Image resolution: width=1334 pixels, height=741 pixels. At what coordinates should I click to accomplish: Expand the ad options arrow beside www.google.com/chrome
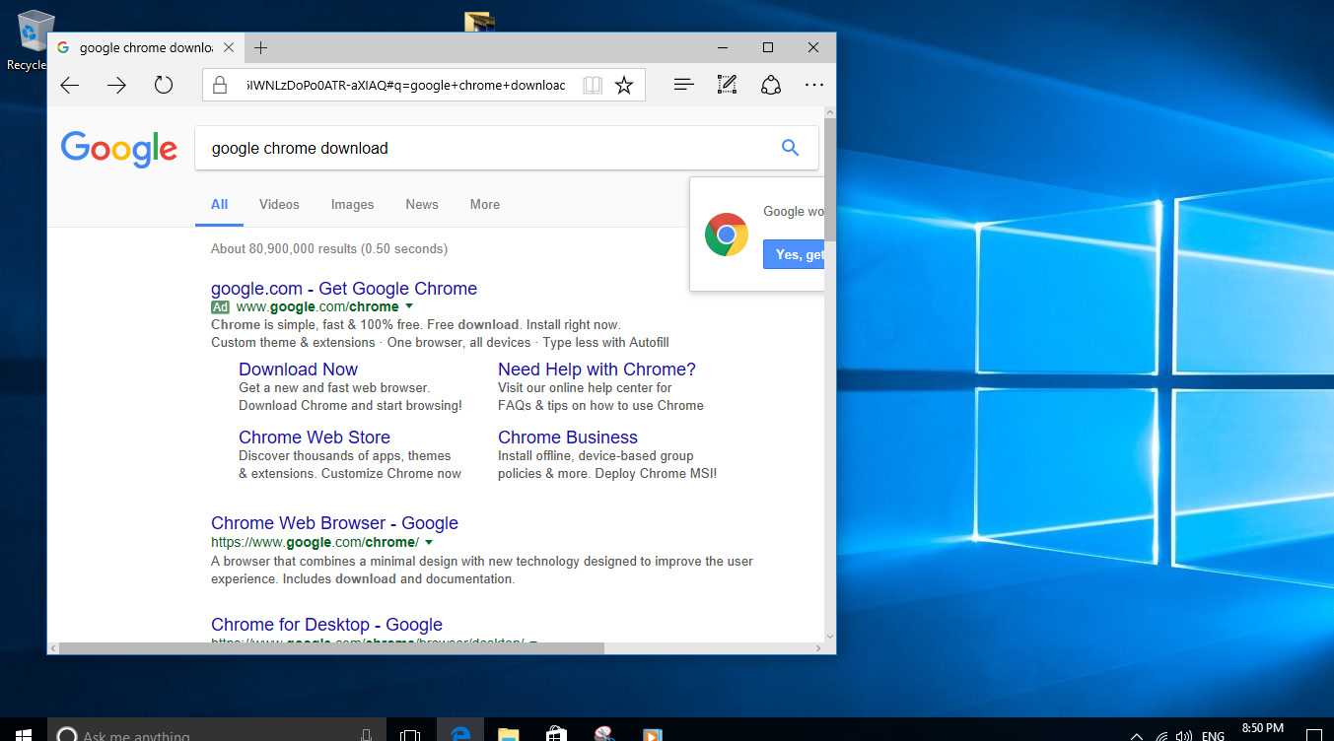pyautogui.click(x=408, y=307)
